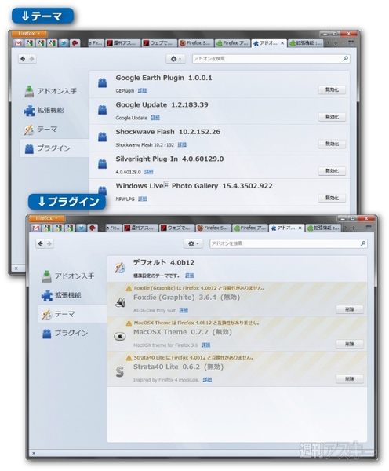Viewport: 389px width, 471px height.
Task: Close the add-on bar in the themes window
Action: (33, 453)
